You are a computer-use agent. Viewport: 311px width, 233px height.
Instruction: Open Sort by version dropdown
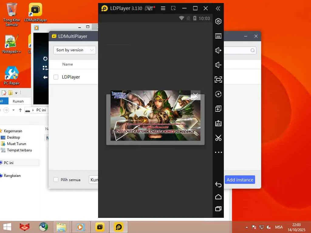coord(75,50)
